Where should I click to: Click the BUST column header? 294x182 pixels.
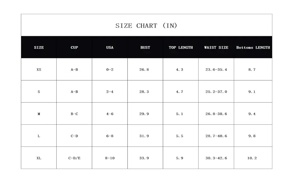coord(145,47)
